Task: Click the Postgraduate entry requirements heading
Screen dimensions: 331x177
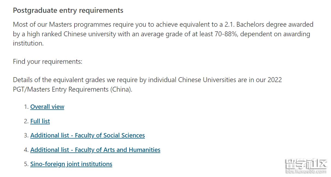Action: pos(68,11)
